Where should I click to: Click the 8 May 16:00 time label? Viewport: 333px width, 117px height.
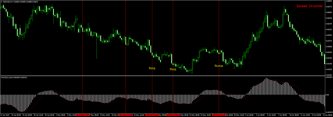click(x=106, y=115)
